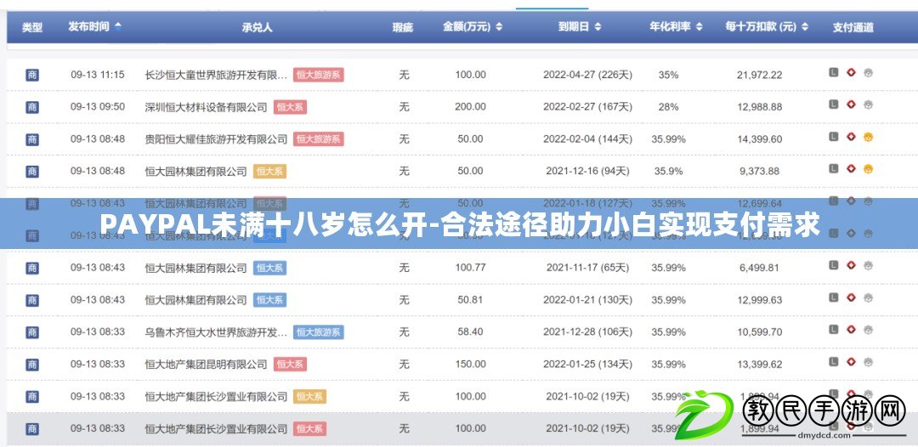The image size is (918, 447).
Task: Click the blue 恒大旅游系 tag in the 乌鲁木齐 row
Action: (x=319, y=332)
